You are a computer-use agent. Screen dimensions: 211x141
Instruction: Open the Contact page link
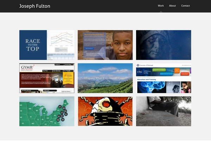pyautogui.click(x=185, y=6)
